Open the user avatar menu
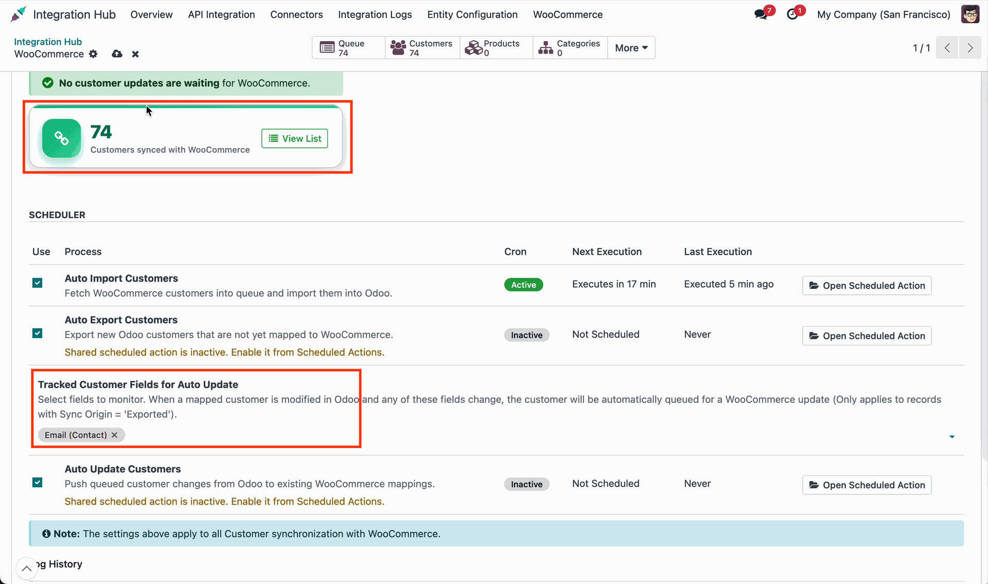Image resolution: width=988 pixels, height=584 pixels. click(970, 14)
